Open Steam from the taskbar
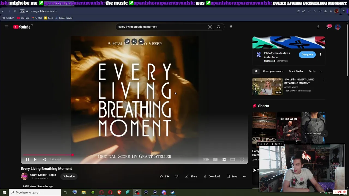This screenshot has width=349, height=196. click(x=173, y=192)
